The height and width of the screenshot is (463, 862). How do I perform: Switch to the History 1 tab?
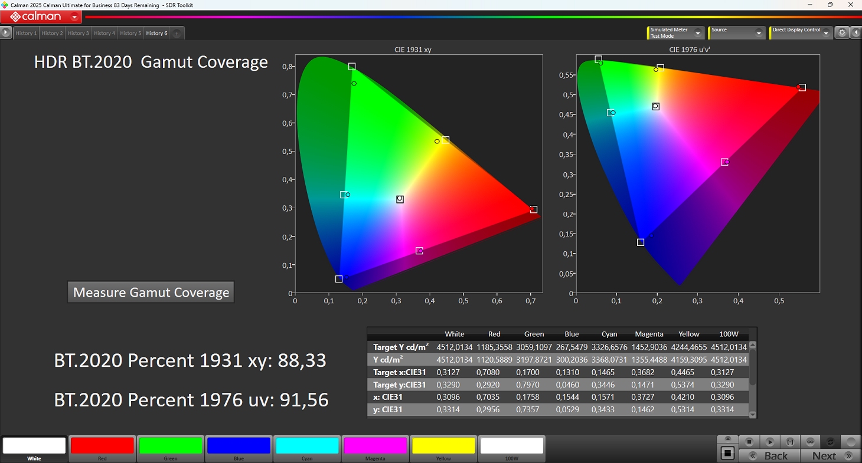[26, 34]
